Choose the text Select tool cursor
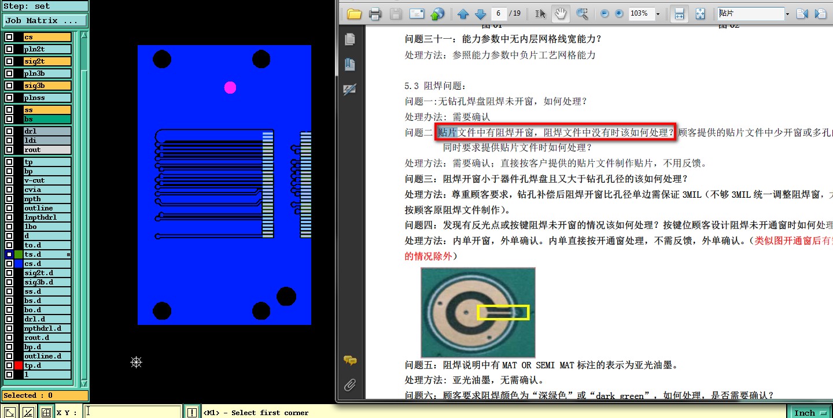This screenshot has width=833, height=418. 540,13
